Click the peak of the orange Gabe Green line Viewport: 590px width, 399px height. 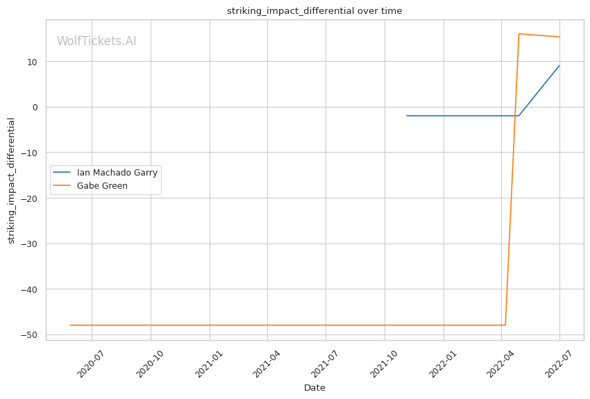(519, 34)
